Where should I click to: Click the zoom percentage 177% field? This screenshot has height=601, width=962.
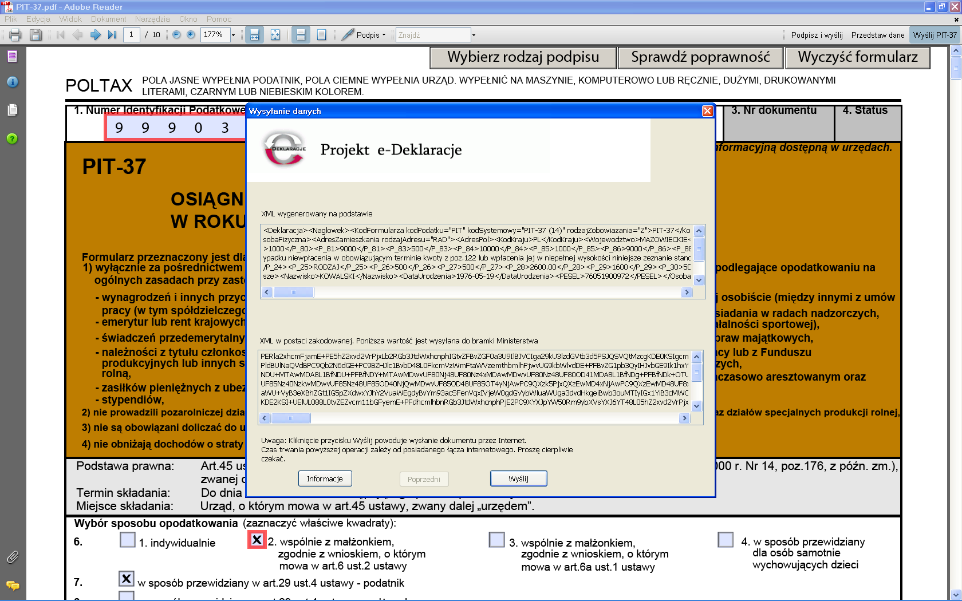click(215, 35)
